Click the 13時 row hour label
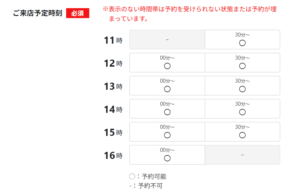Screen dimensions: 299x194 coord(113,87)
